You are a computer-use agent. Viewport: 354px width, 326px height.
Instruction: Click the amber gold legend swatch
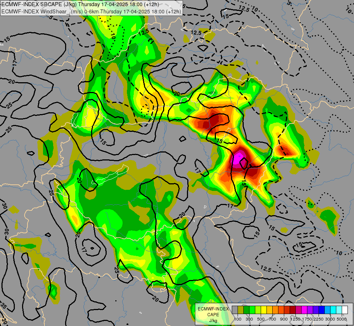269,310
